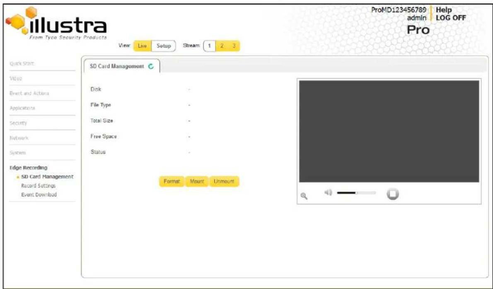Click the live video preview area
Screen dimensions: 493x289
click(x=389, y=131)
